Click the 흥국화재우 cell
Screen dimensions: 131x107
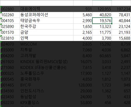pos(46,79)
